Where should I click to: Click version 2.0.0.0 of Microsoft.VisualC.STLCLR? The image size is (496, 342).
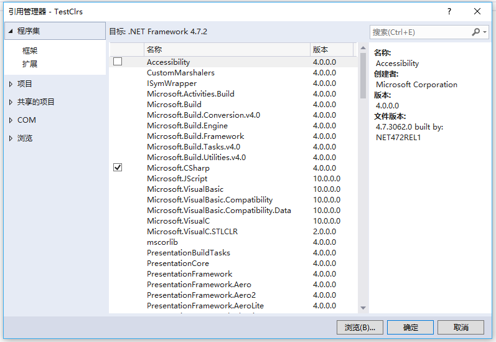pos(325,232)
